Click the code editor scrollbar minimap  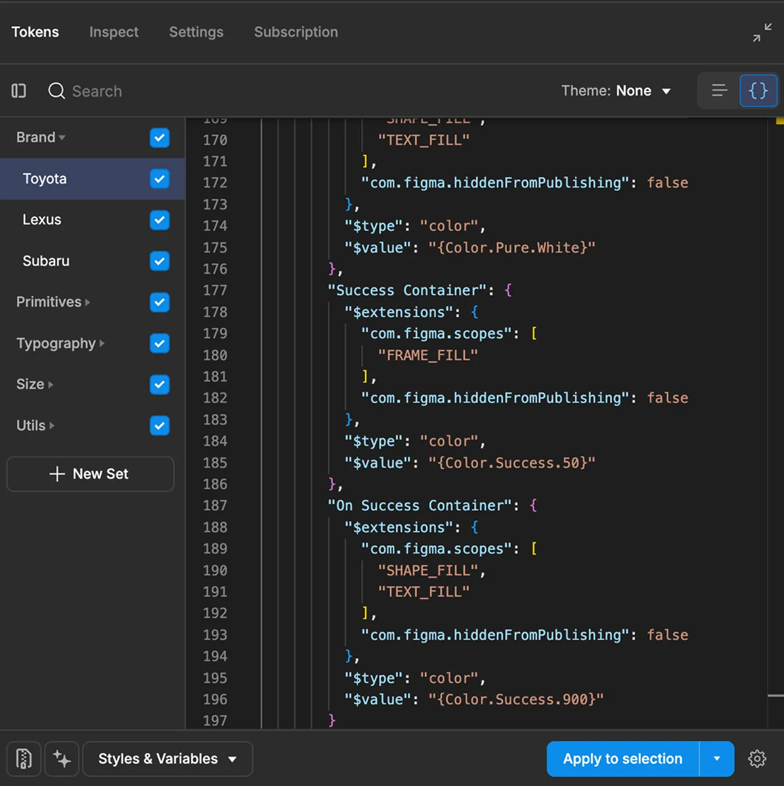775,423
